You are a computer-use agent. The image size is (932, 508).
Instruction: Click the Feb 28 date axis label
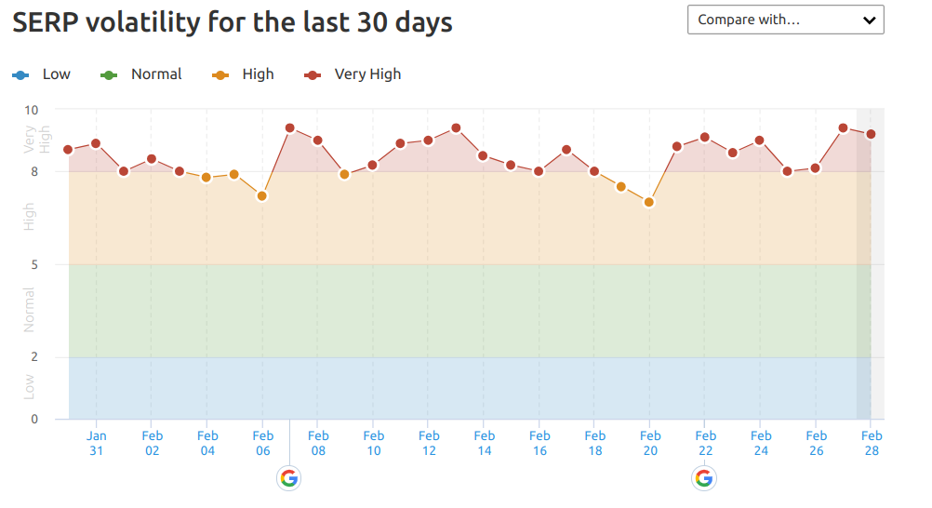coord(872,443)
